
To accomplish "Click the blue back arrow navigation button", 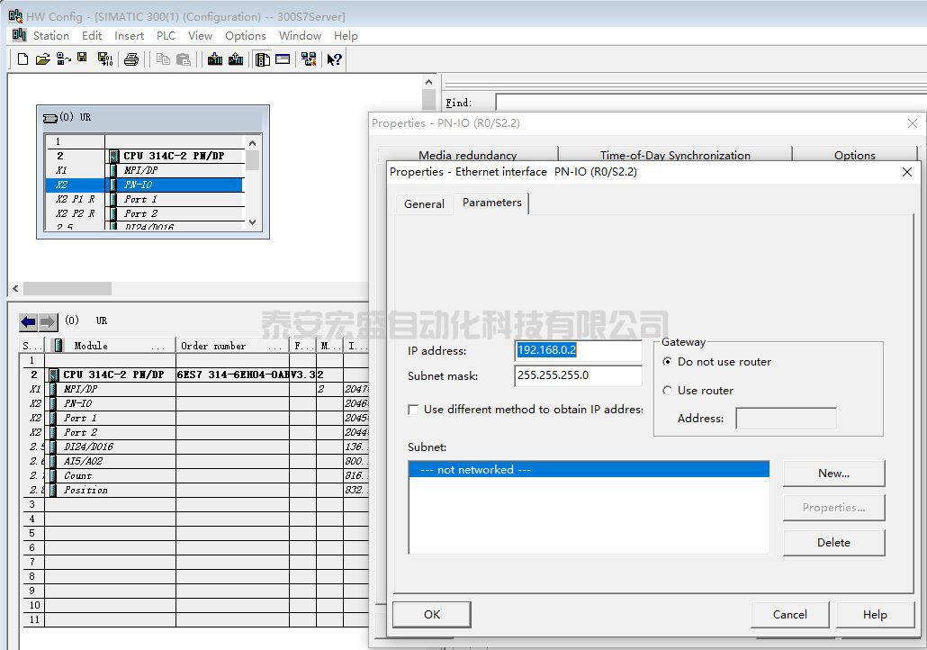I will pos(28,321).
